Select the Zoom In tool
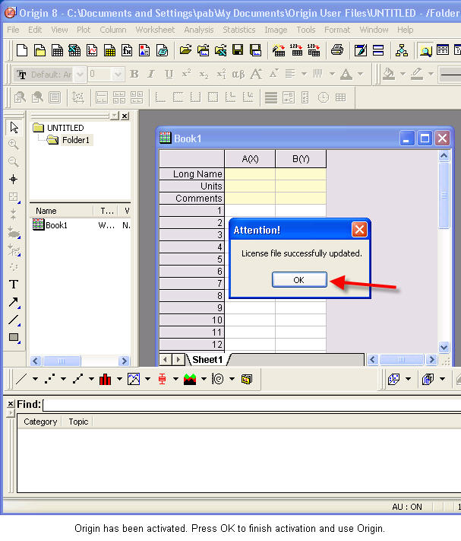This screenshot has height=541, width=461. coord(14,145)
